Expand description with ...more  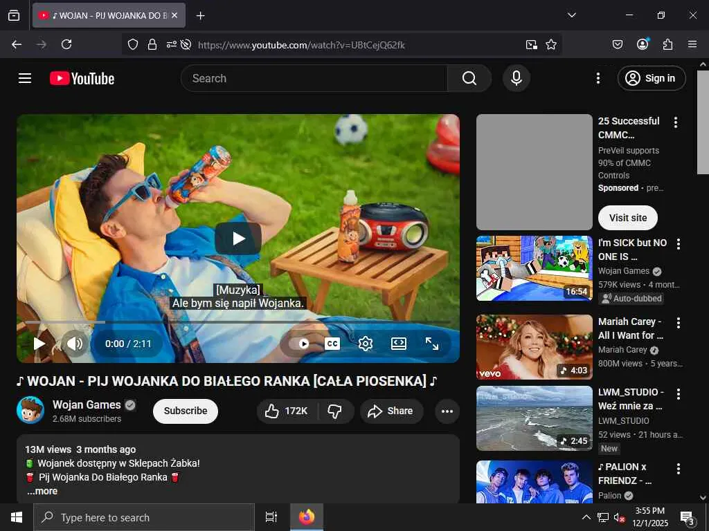[x=42, y=492]
